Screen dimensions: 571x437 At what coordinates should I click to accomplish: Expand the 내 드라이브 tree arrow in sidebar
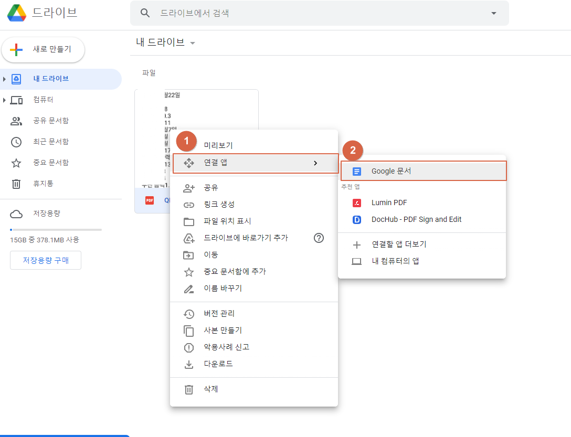click(4, 79)
